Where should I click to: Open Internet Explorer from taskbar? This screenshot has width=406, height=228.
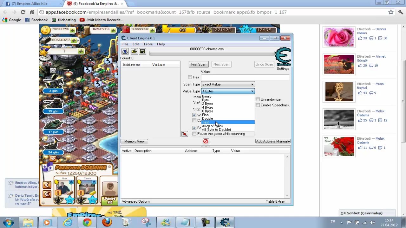[x=67, y=222]
